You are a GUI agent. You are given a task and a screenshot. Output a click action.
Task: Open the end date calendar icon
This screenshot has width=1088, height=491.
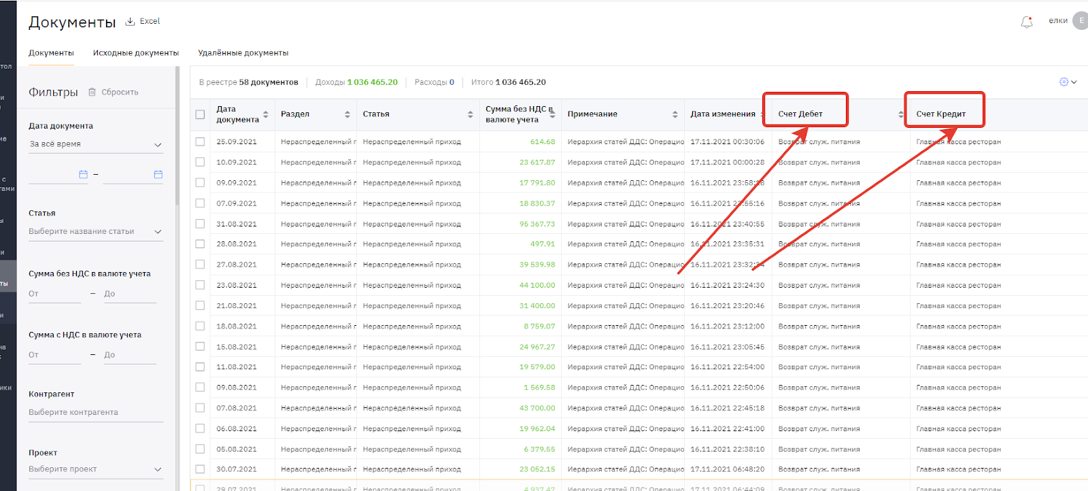(x=158, y=175)
